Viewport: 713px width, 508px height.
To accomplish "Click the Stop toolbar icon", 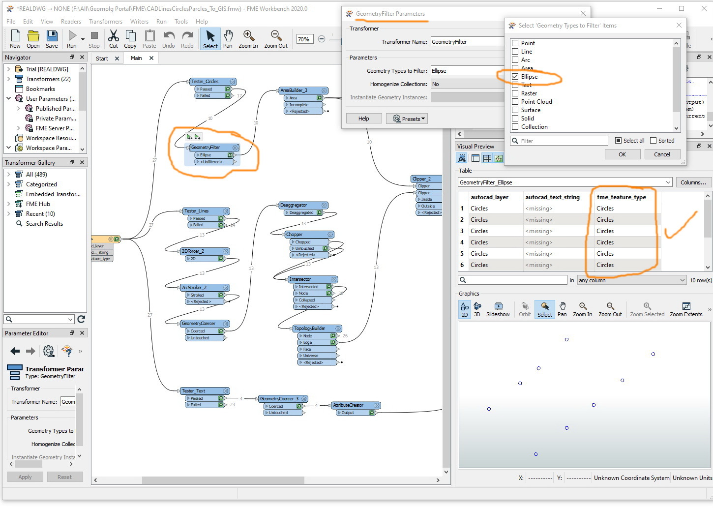I will (94, 39).
